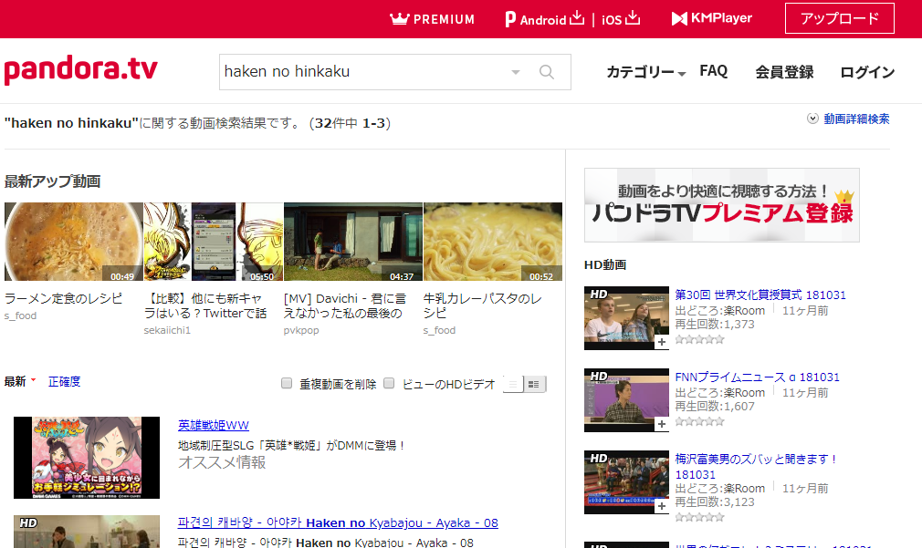922x548 pixels.
Task: Play the Davichi MV thumbnail 04:37
Action: pos(352,242)
